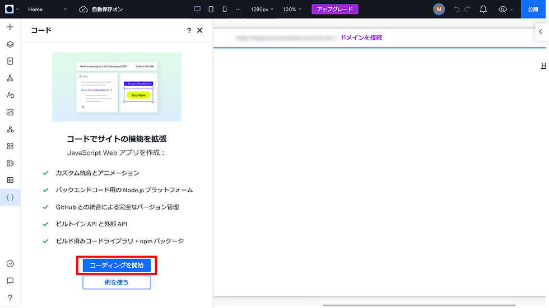Viewport: 549px width, 308px height.
Task: Expand the right inspector panel chevron
Action: click(x=541, y=32)
